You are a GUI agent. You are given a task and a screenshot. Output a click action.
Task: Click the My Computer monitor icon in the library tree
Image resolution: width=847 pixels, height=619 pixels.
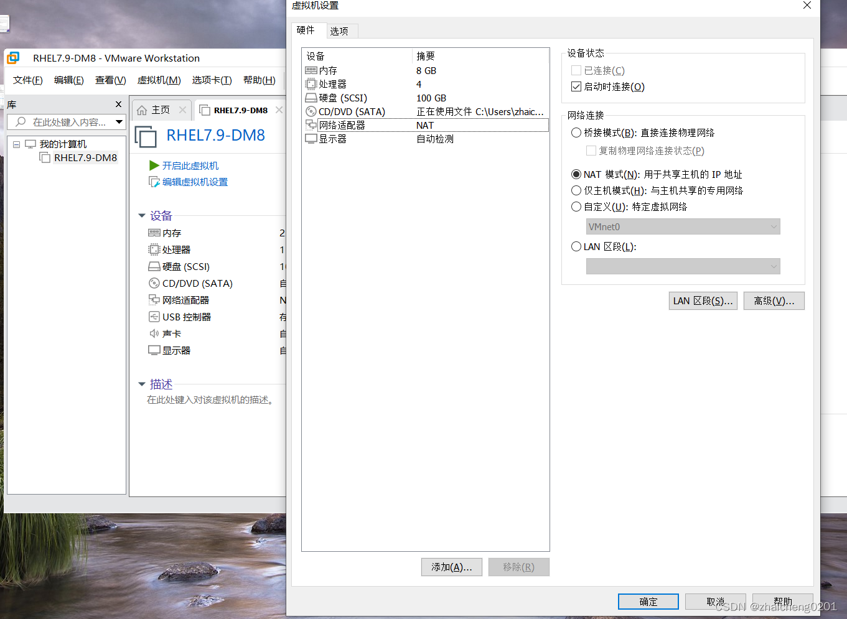point(30,144)
